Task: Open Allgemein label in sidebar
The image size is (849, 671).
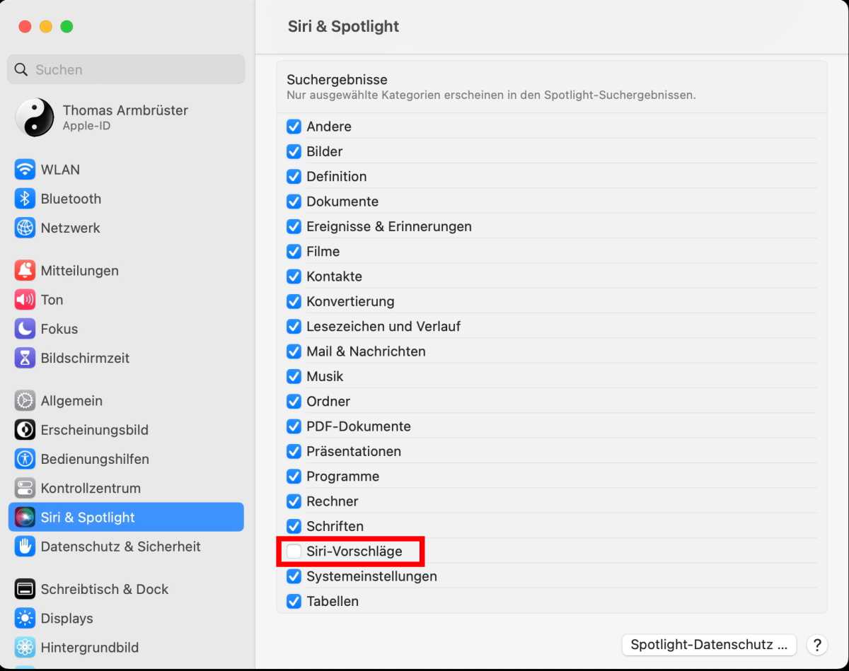Action: (71, 401)
